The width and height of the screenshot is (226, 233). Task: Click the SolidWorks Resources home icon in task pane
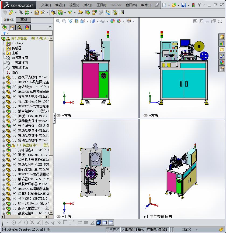point(222,37)
